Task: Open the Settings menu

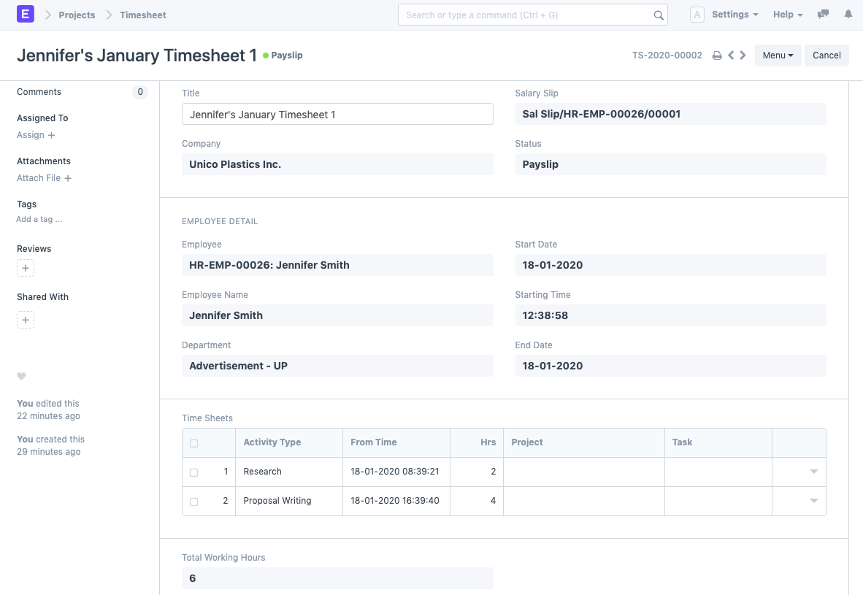Action: [x=734, y=15]
